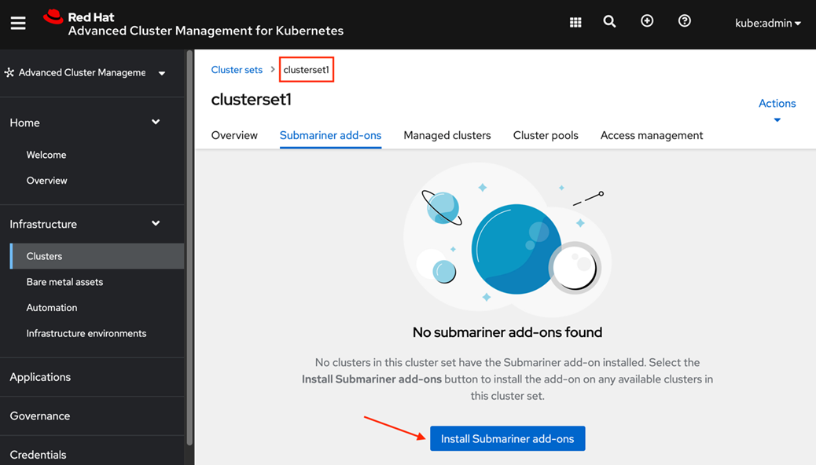Click the Cluster sets breadcrumb link
The height and width of the screenshot is (465, 816).
(x=237, y=70)
